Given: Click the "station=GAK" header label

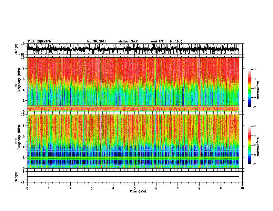Looking at the screenshot, I should pyautogui.click(x=128, y=41).
